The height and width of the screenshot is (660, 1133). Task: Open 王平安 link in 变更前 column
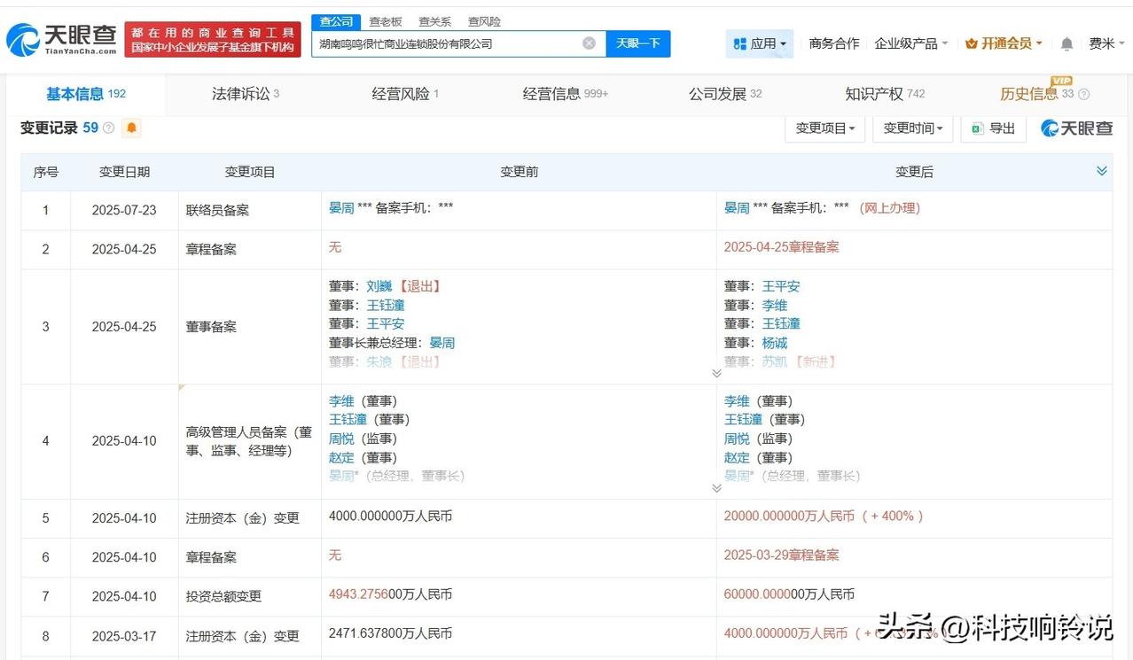point(386,323)
